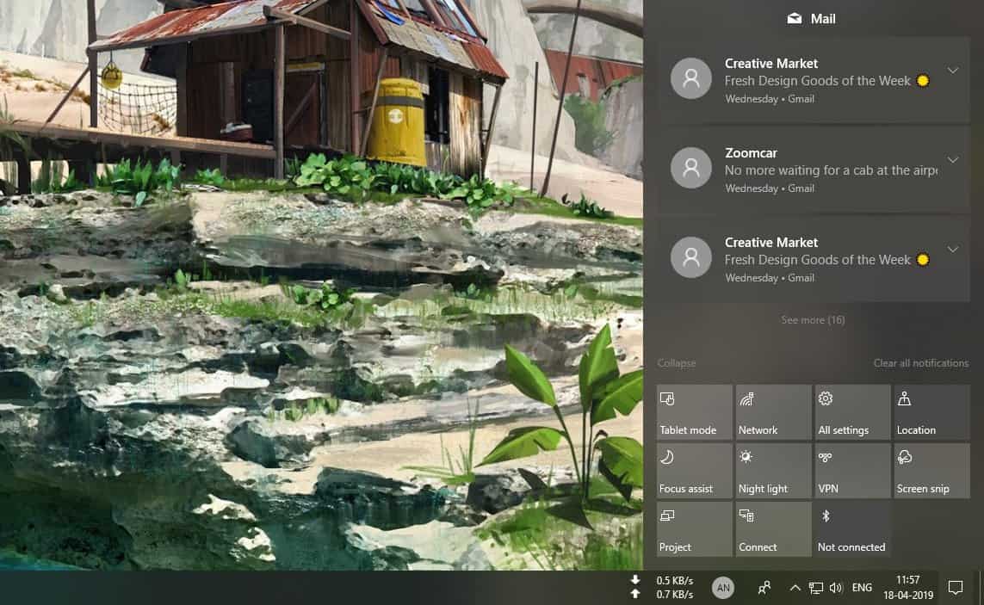This screenshot has width=984, height=605.
Task: Launch Screen snip tile
Action: (x=931, y=471)
